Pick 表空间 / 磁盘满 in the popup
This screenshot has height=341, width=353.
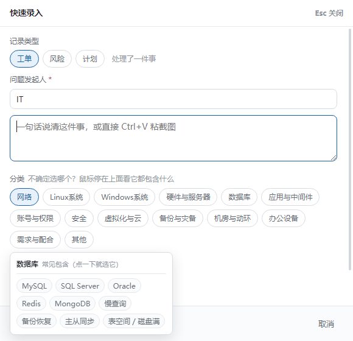tap(134, 321)
